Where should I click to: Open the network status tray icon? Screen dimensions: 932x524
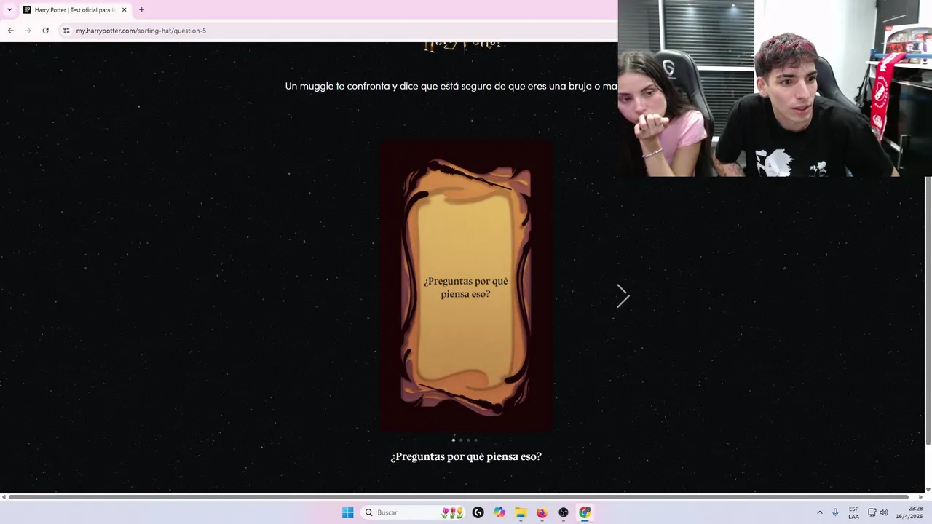(872, 512)
